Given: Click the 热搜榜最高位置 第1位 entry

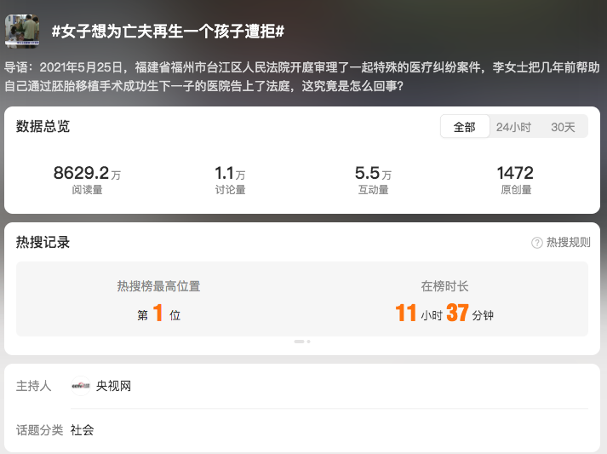Looking at the screenshot, I should tap(159, 301).
